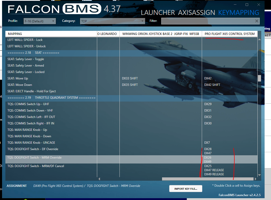Click the horizontal scrollbar thumb
Image resolution: width=271 pixels, height=200 pixels.
point(208,179)
